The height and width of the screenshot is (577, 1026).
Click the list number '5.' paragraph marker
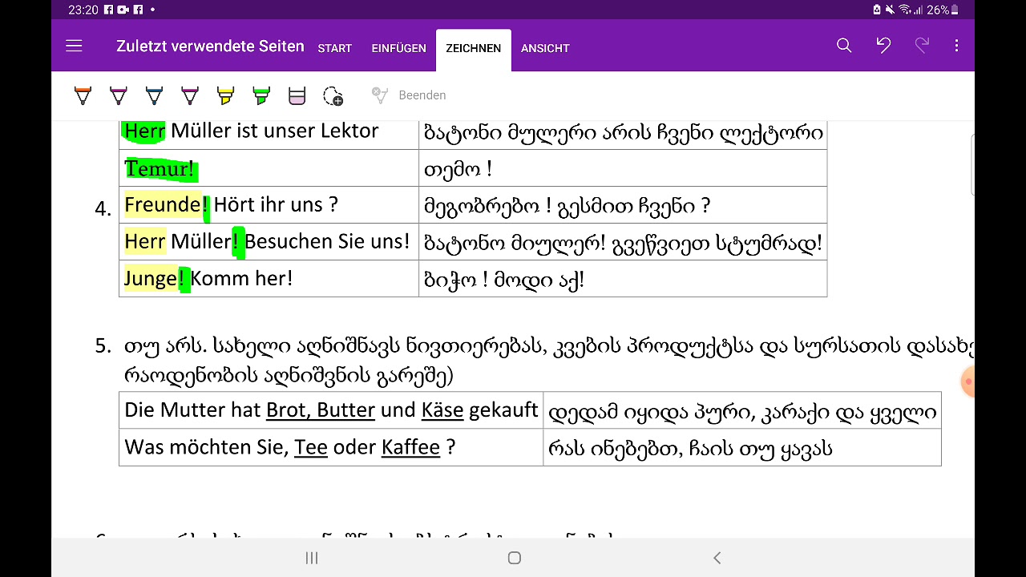[103, 346]
